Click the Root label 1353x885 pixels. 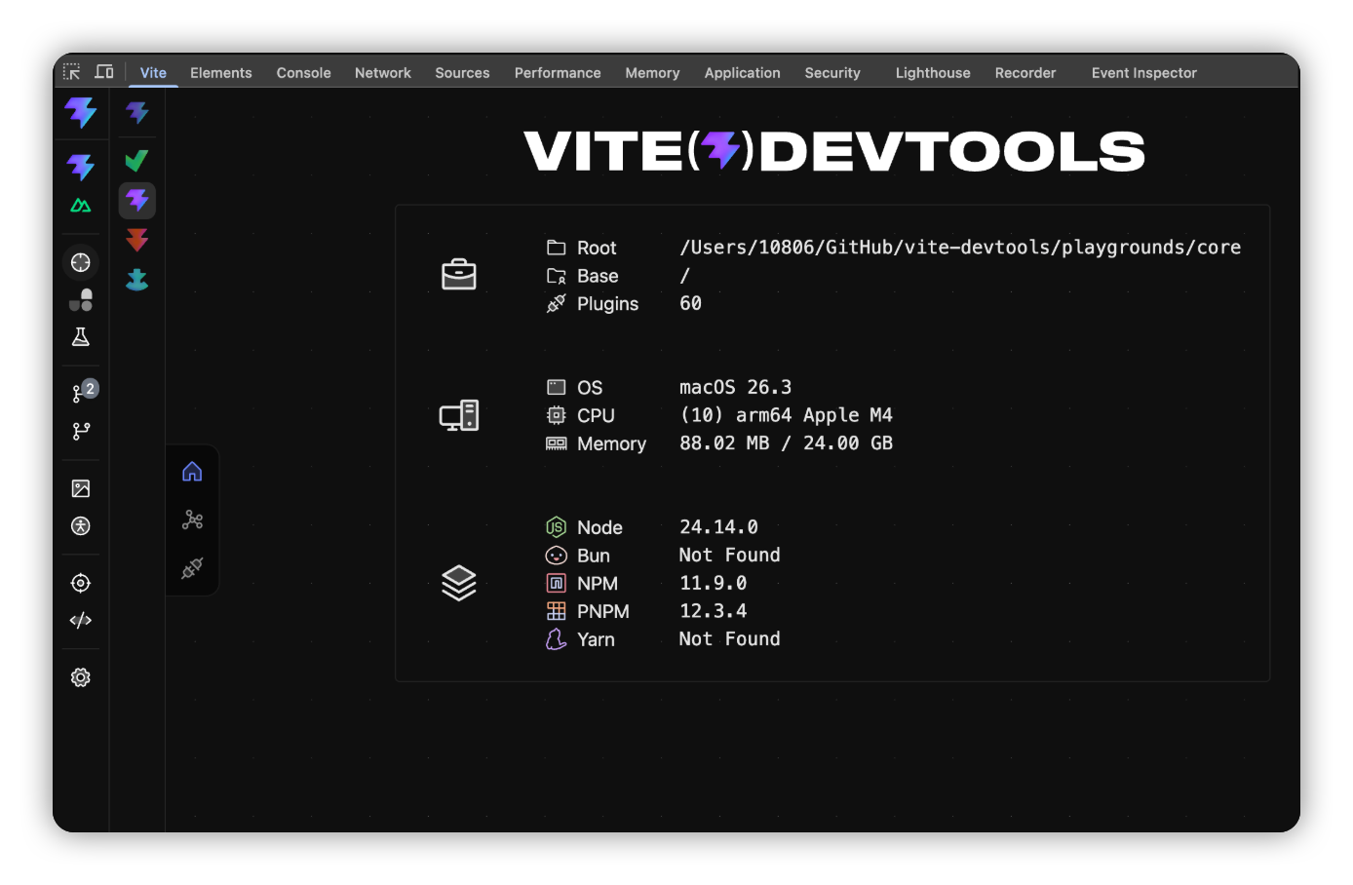pos(597,248)
